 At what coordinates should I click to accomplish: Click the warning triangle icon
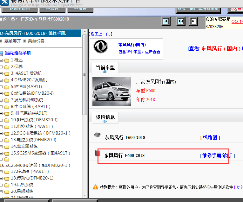[x=96, y=187]
